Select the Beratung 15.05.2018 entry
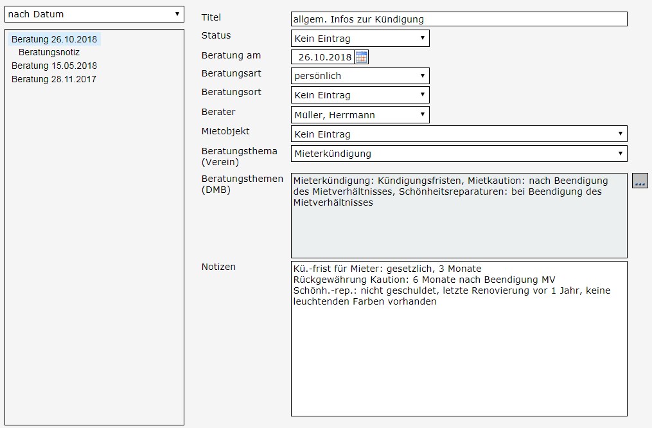Screen dimensions: 652x428 coord(54,66)
